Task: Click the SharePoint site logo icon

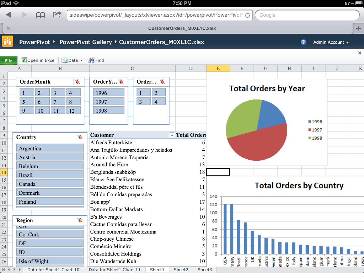Action: click(x=7, y=42)
